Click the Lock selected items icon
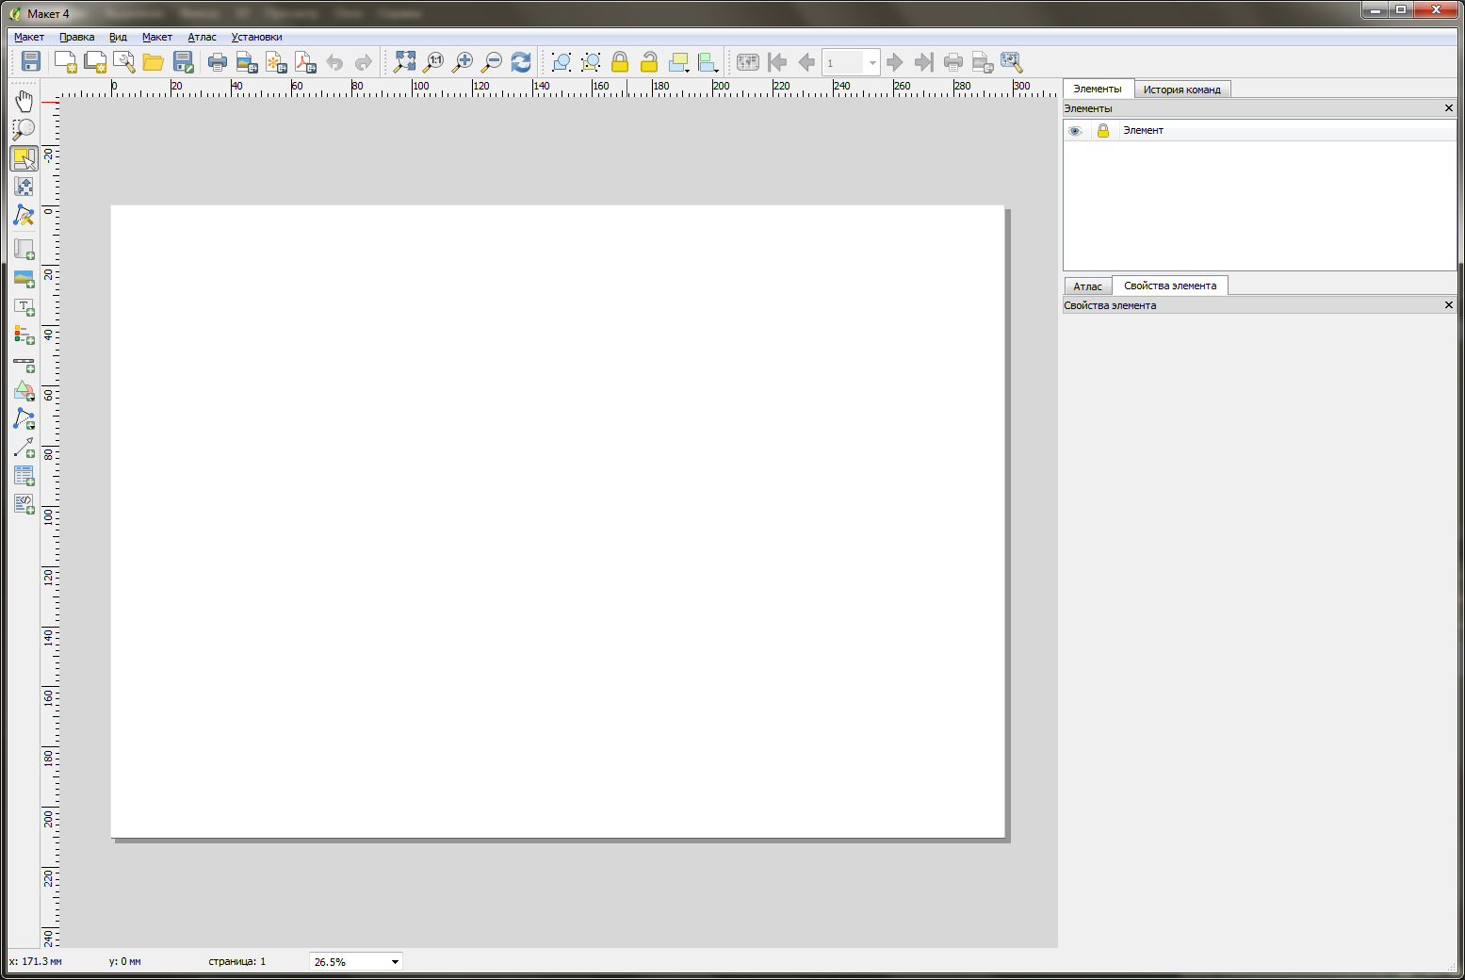 [620, 62]
